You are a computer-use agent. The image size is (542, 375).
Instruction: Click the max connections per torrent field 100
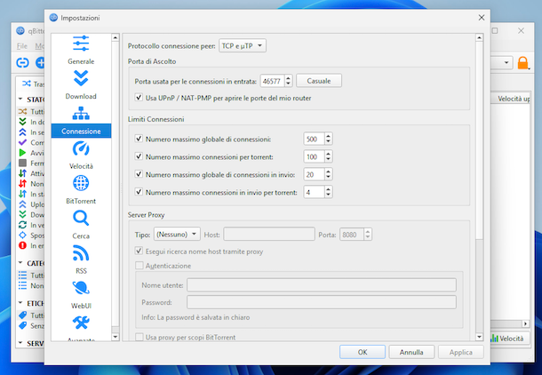coord(314,156)
